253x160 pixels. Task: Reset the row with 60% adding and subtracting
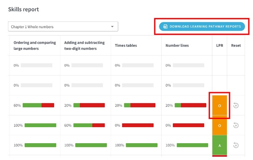[236, 125]
